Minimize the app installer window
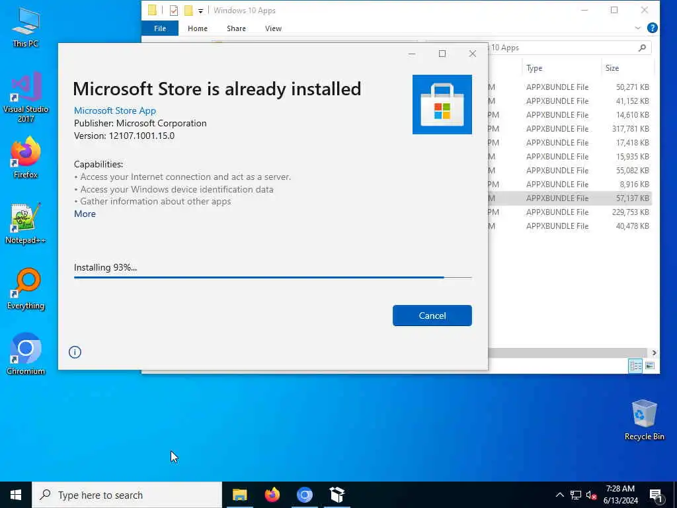This screenshot has height=508, width=677. [x=412, y=54]
